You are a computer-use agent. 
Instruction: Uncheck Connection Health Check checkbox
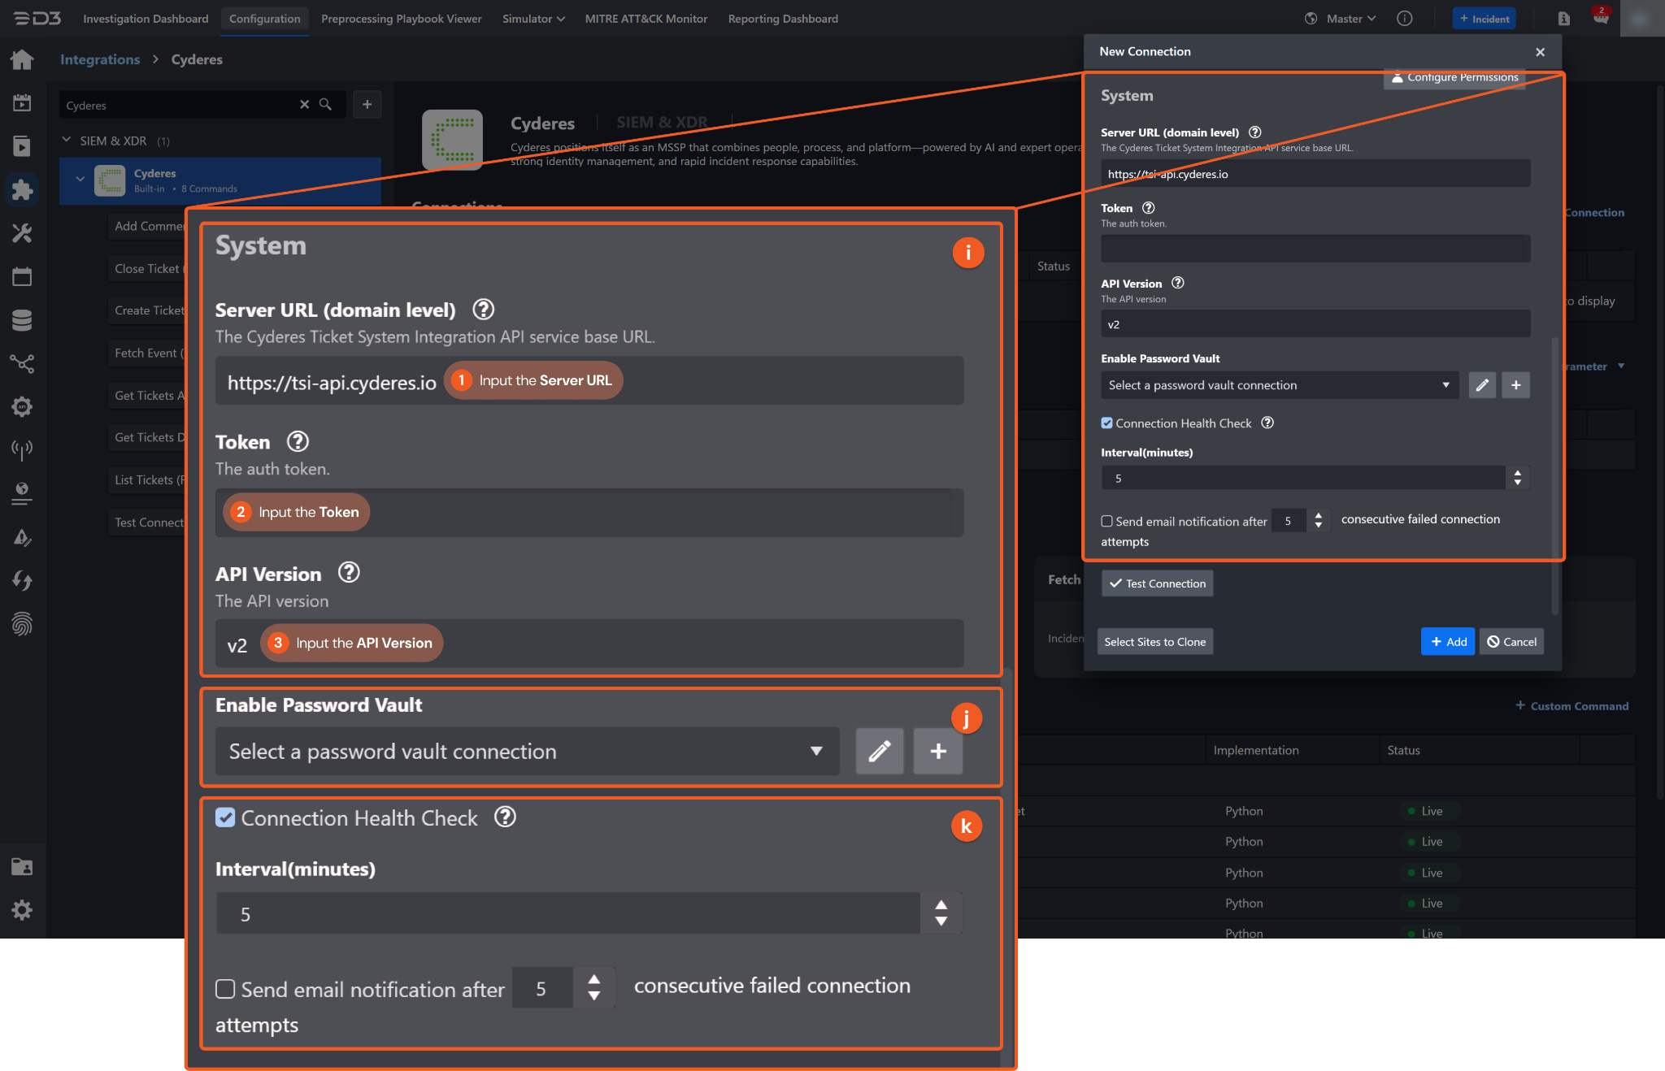pyautogui.click(x=1106, y=423)
